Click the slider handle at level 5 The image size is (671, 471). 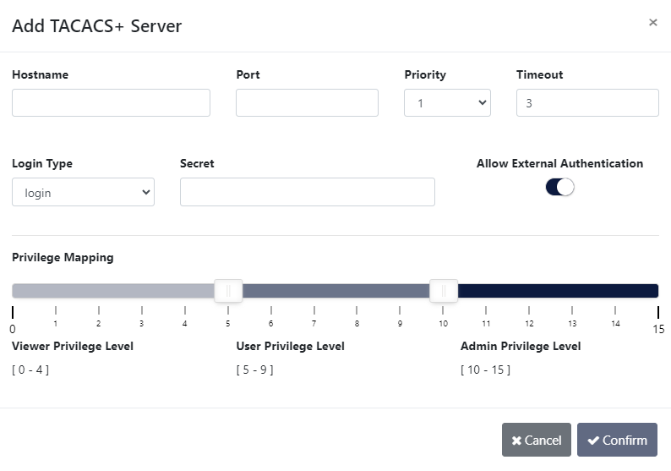point(228,291)
